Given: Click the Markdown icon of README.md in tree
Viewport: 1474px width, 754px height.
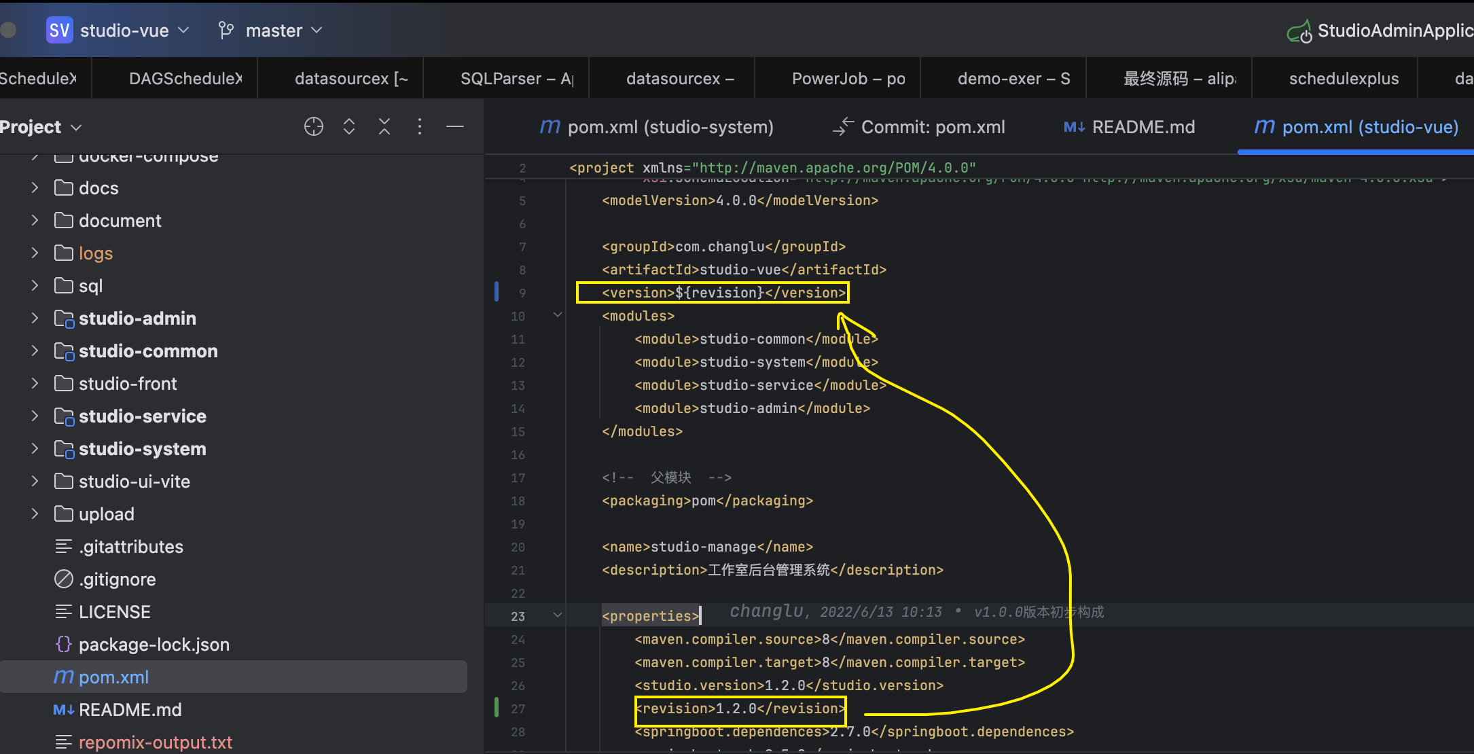Looking at the screenshot, I should coord(64,709).
